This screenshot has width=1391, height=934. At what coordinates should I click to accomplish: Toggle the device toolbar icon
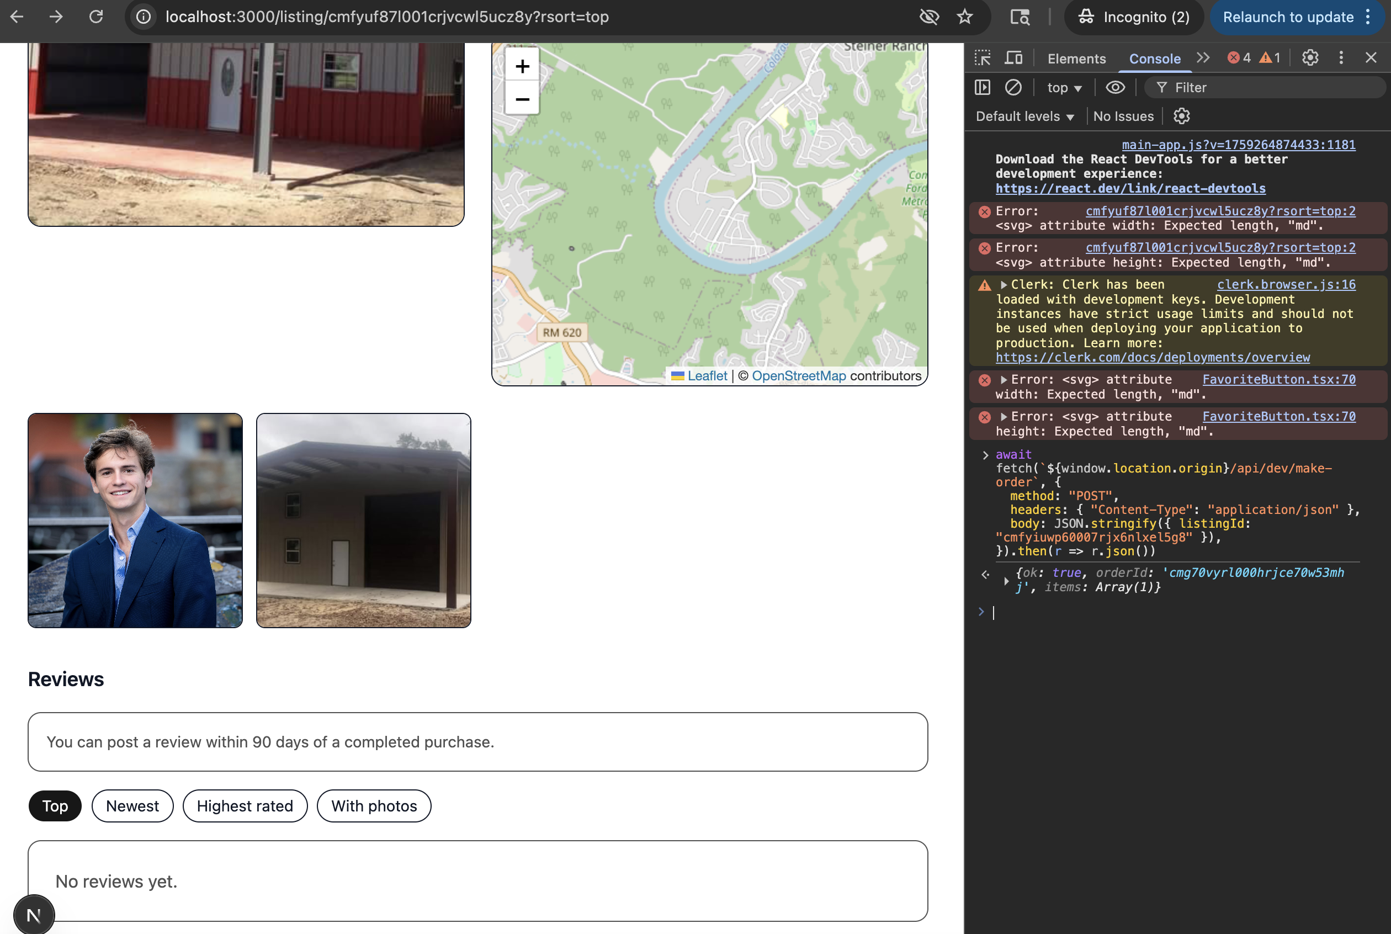pos(1013,58)
